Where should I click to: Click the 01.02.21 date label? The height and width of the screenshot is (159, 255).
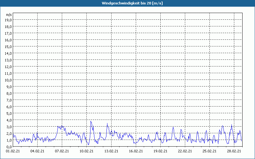click(x=13, y=151)
